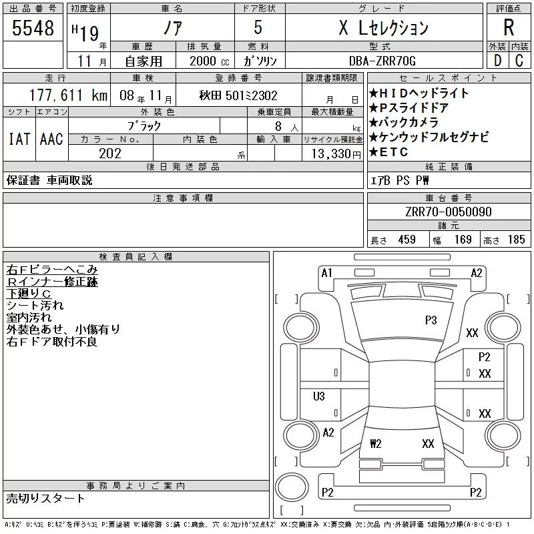Click the W2 marker on rear hatch
The height and width of the screenshot is (534, 534).
tap(375, 443)
